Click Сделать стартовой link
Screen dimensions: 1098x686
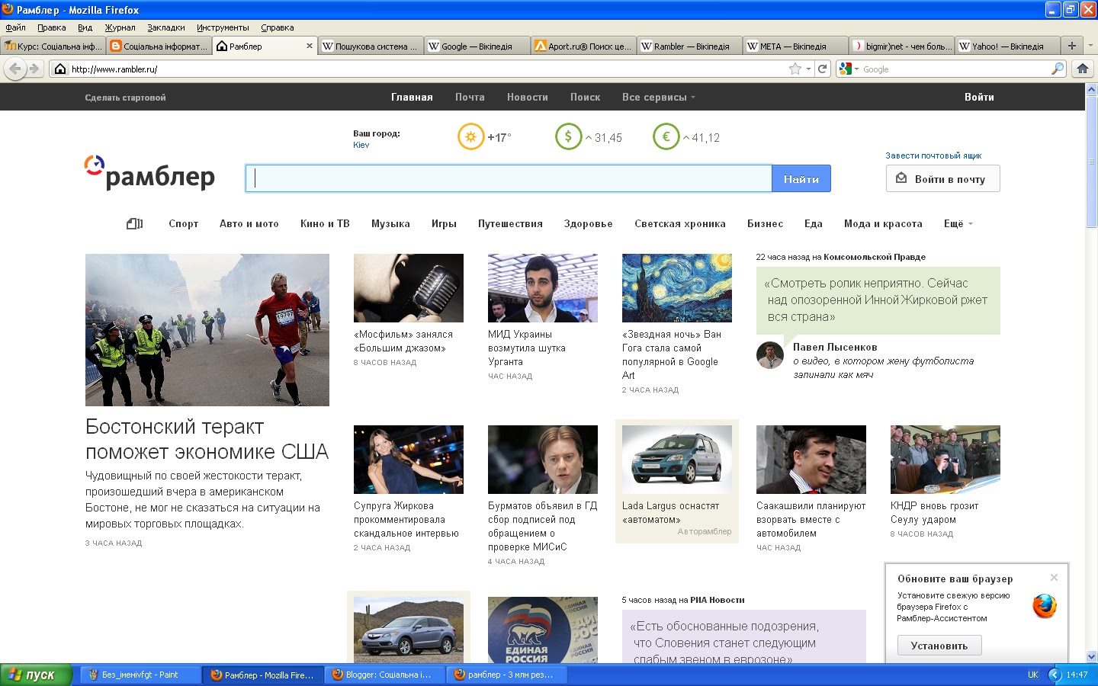125,98
